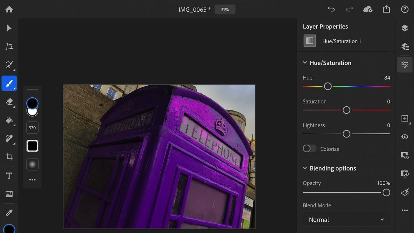
Task: Click the Undo button
Action: (331, 9)
